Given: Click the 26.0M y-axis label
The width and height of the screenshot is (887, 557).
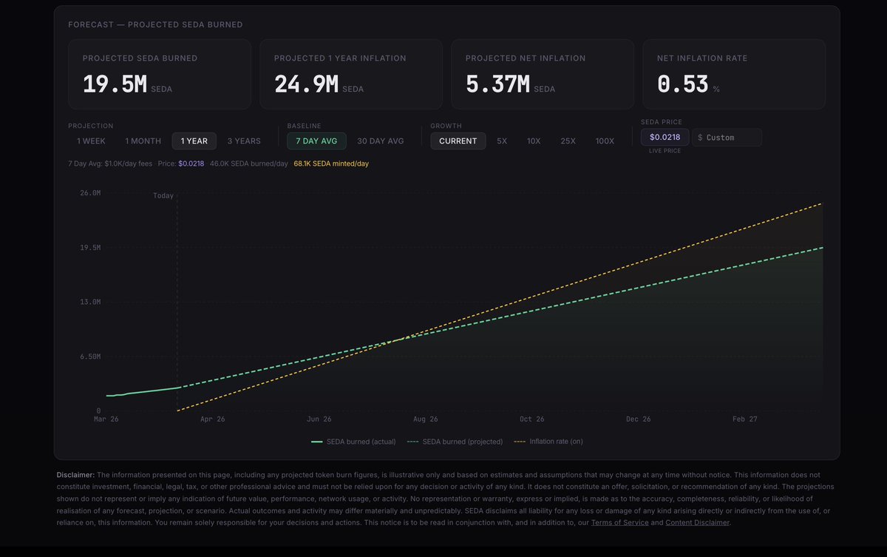Looking at the screenshot, I should pyautogui.click(x=90, y=193).
